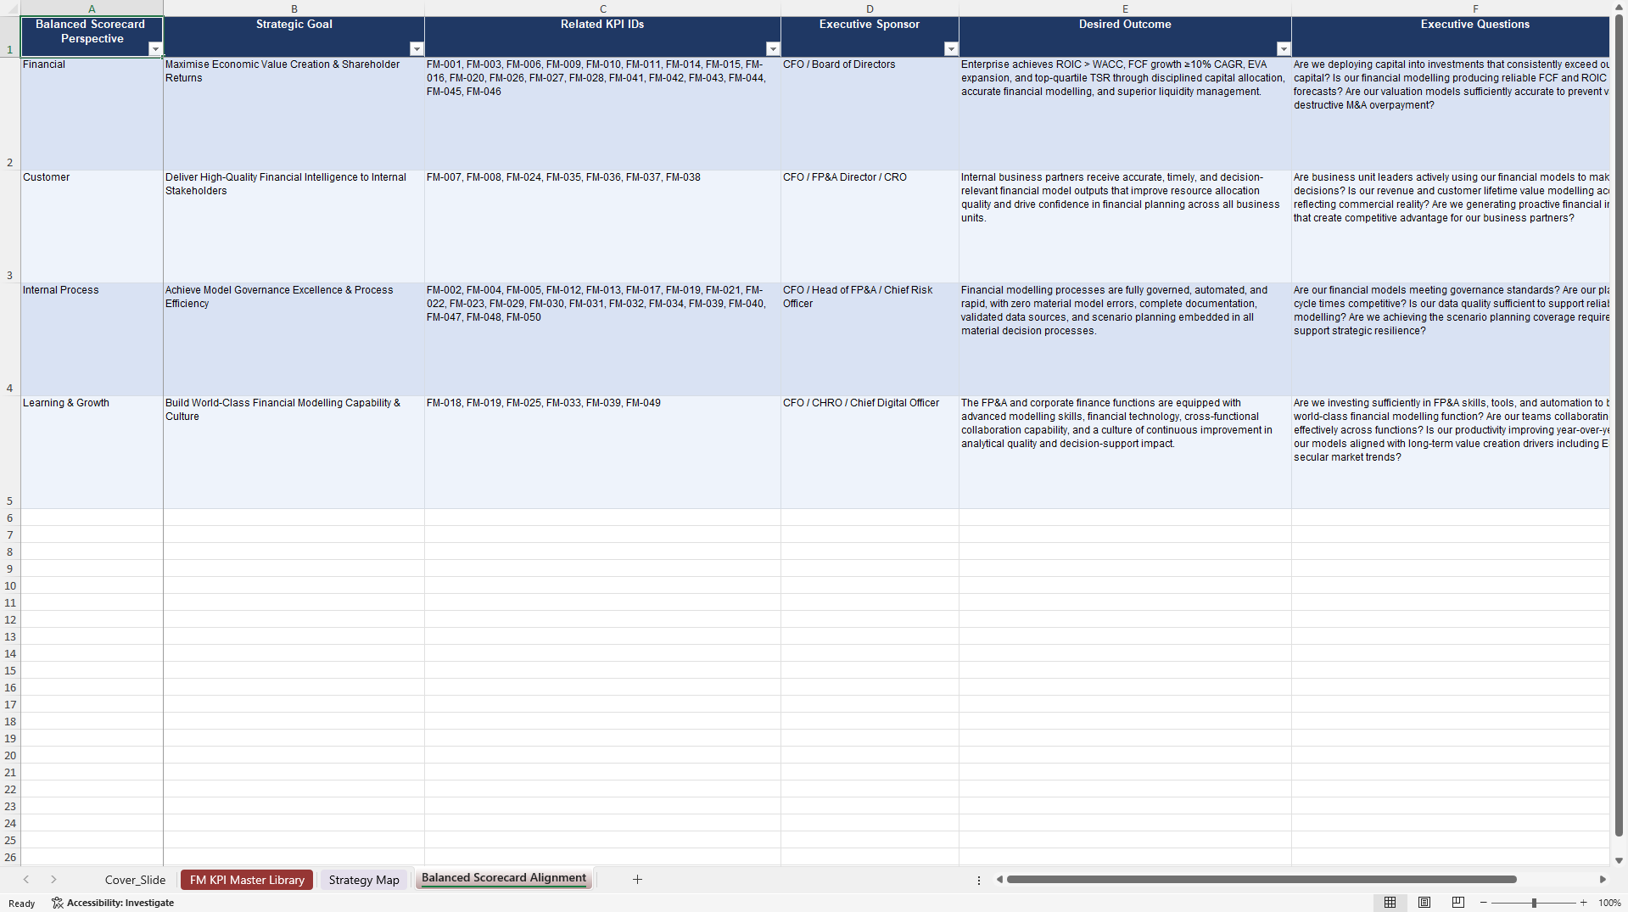
Task: Open Accessibility: Investigate status item
Action: pyautogui.click(x=113, y=903)
